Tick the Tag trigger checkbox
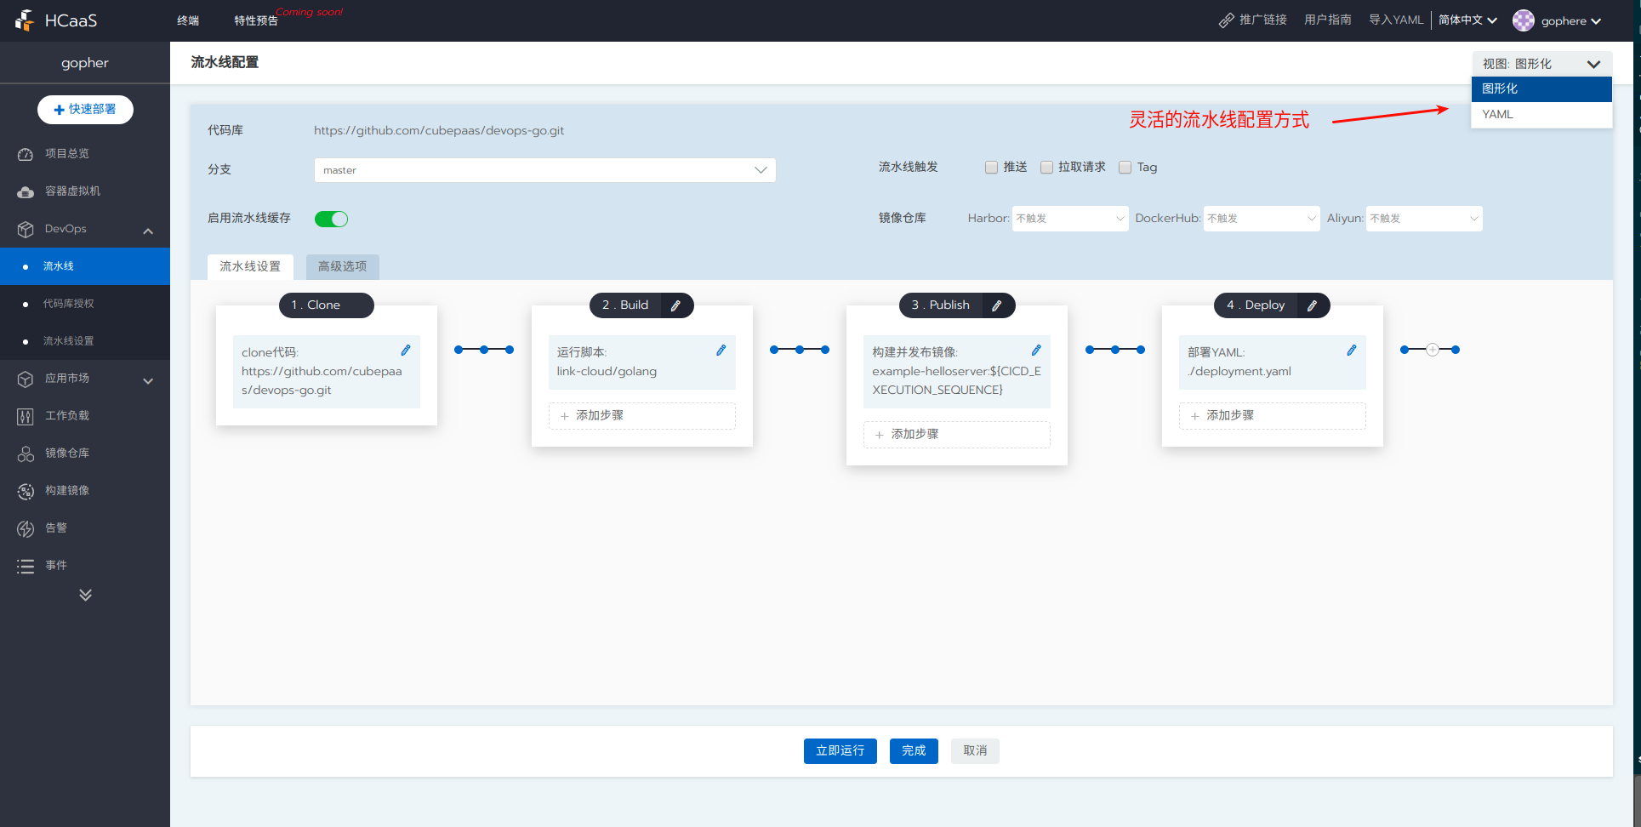The width and height of the screenshot is (1641, 827). [1125, 168]
